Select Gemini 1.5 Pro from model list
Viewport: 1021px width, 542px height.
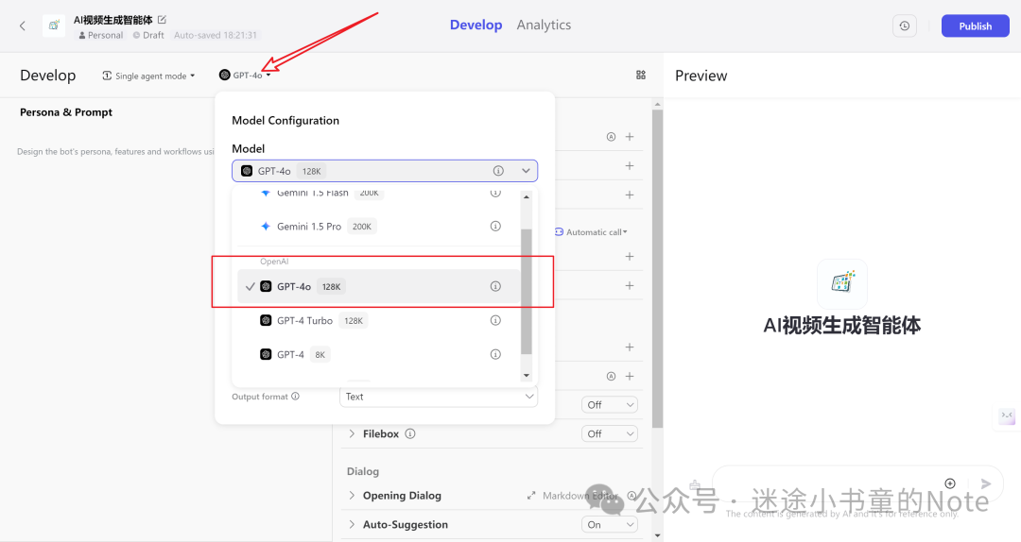pos(378,227)
